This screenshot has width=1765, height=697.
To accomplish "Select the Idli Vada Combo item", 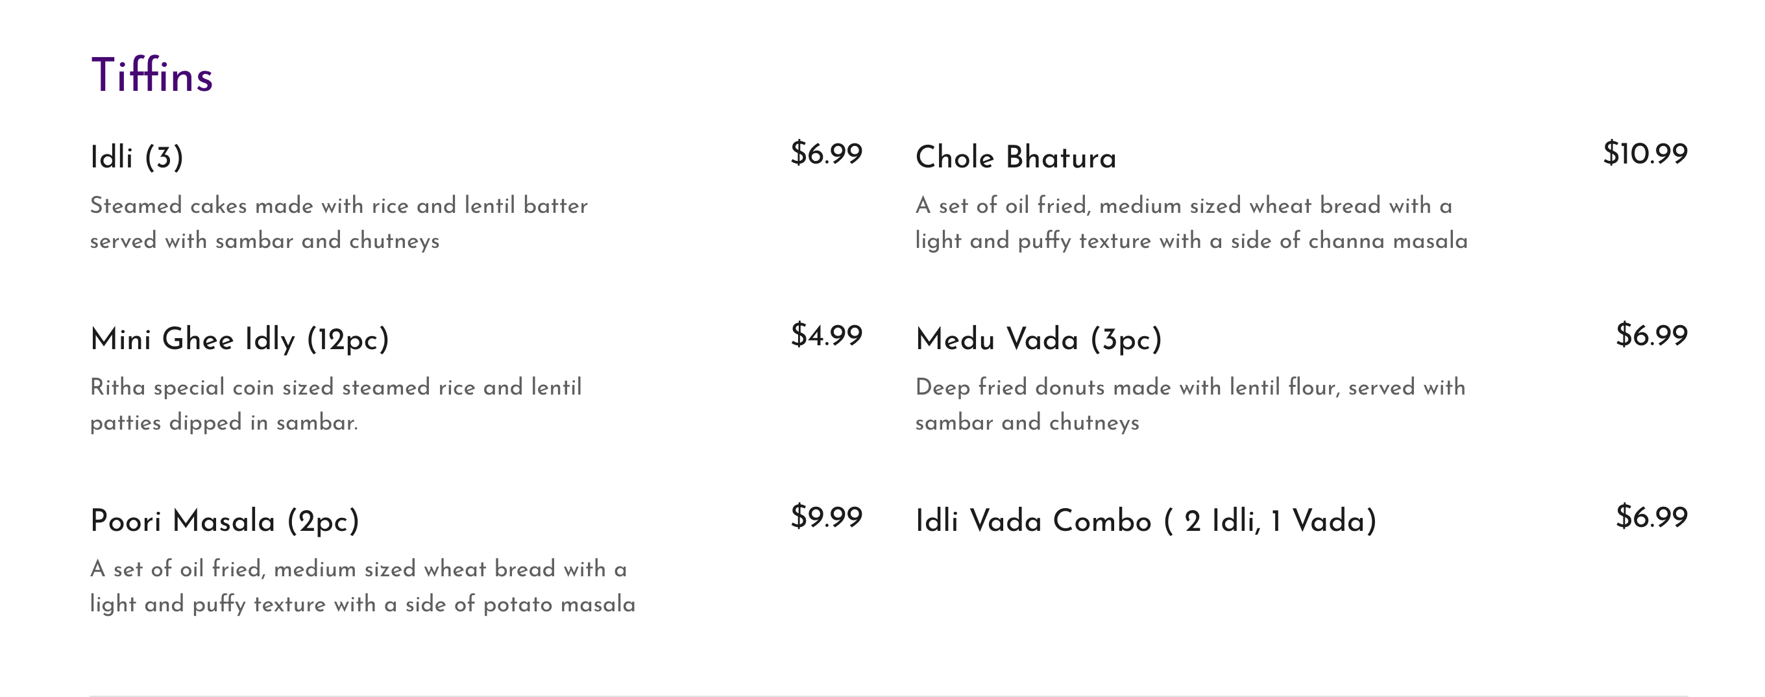I will 1145,521.
